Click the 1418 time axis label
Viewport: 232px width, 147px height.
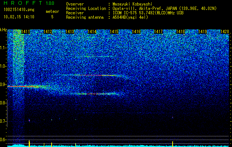[x=180, y=32]
